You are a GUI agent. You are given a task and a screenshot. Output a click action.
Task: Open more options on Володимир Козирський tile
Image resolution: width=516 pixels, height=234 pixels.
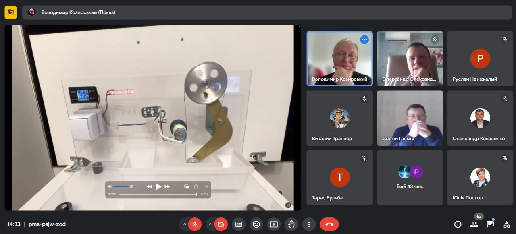click(364, 39)
